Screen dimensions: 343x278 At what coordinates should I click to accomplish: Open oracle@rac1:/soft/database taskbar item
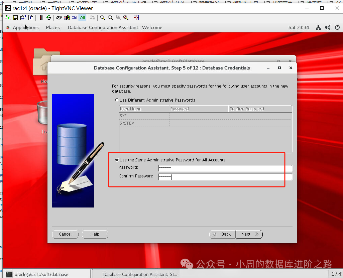[47, 274]
